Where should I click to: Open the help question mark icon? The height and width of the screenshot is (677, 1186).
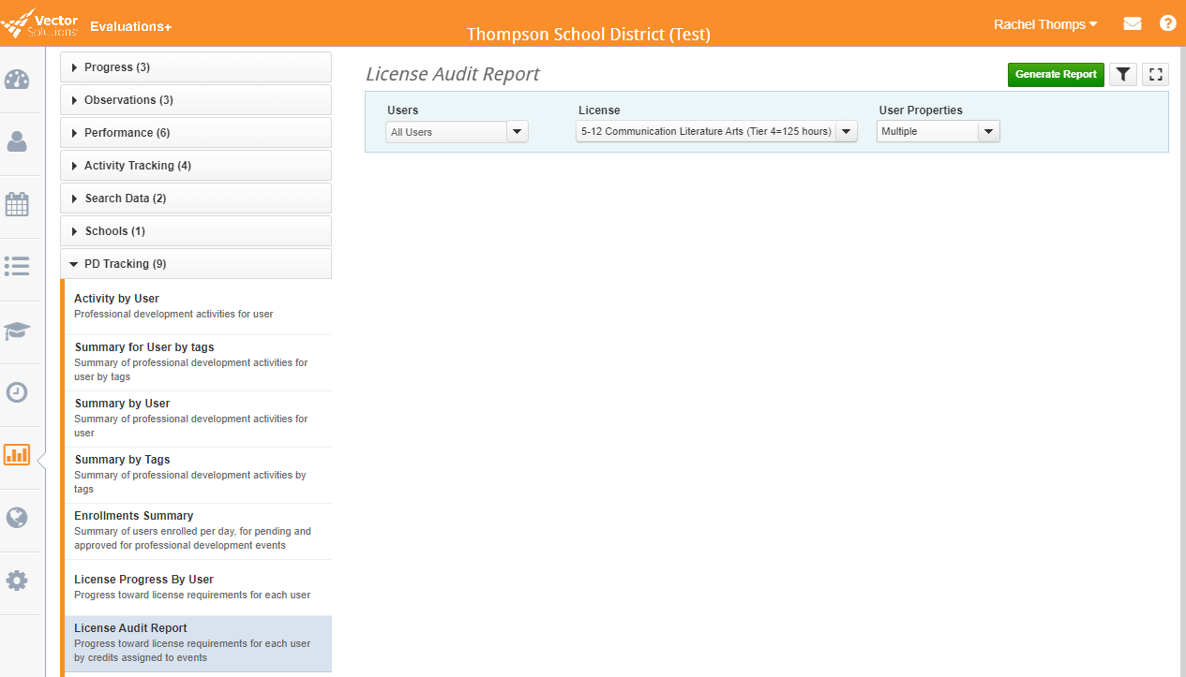click(x=1167, y=23)
